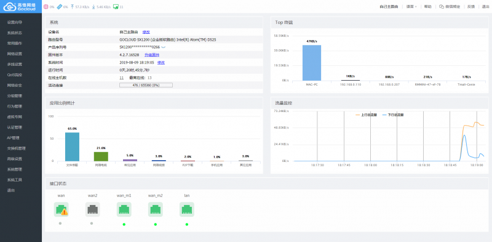Click the MAC-PC bar in Top chart
492x242 pixels.
(312, 63)
